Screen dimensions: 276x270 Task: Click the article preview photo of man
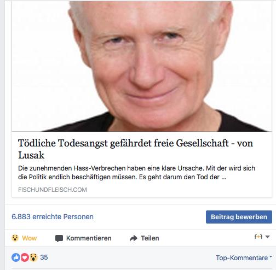tap(142, 66)
